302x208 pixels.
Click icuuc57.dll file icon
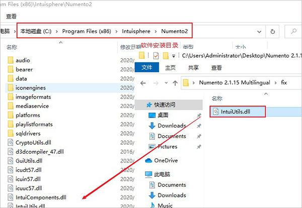tap(11, 188)
